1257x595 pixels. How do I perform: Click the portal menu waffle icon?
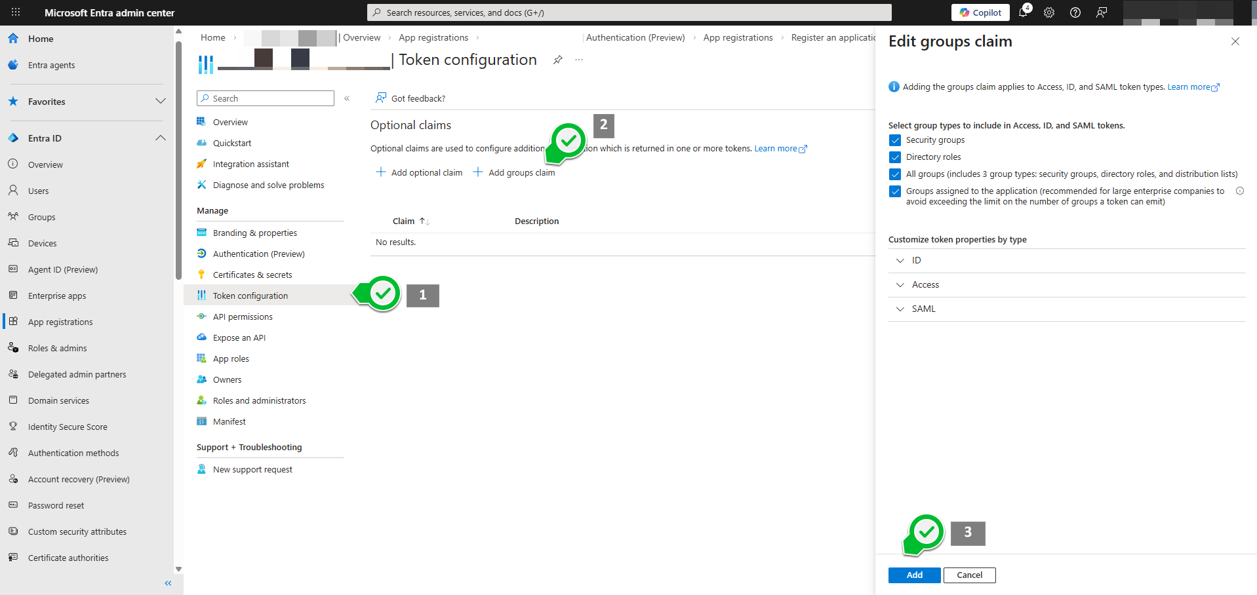click(16, 12)
